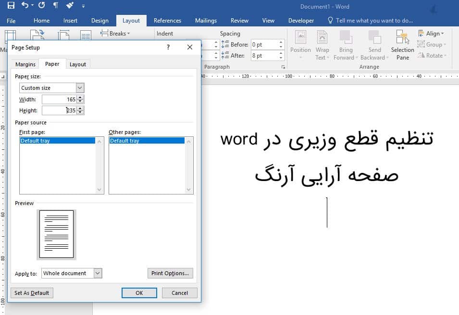Click the Print Options button
Screen dimensions: 459x315
tap(170, 273)
